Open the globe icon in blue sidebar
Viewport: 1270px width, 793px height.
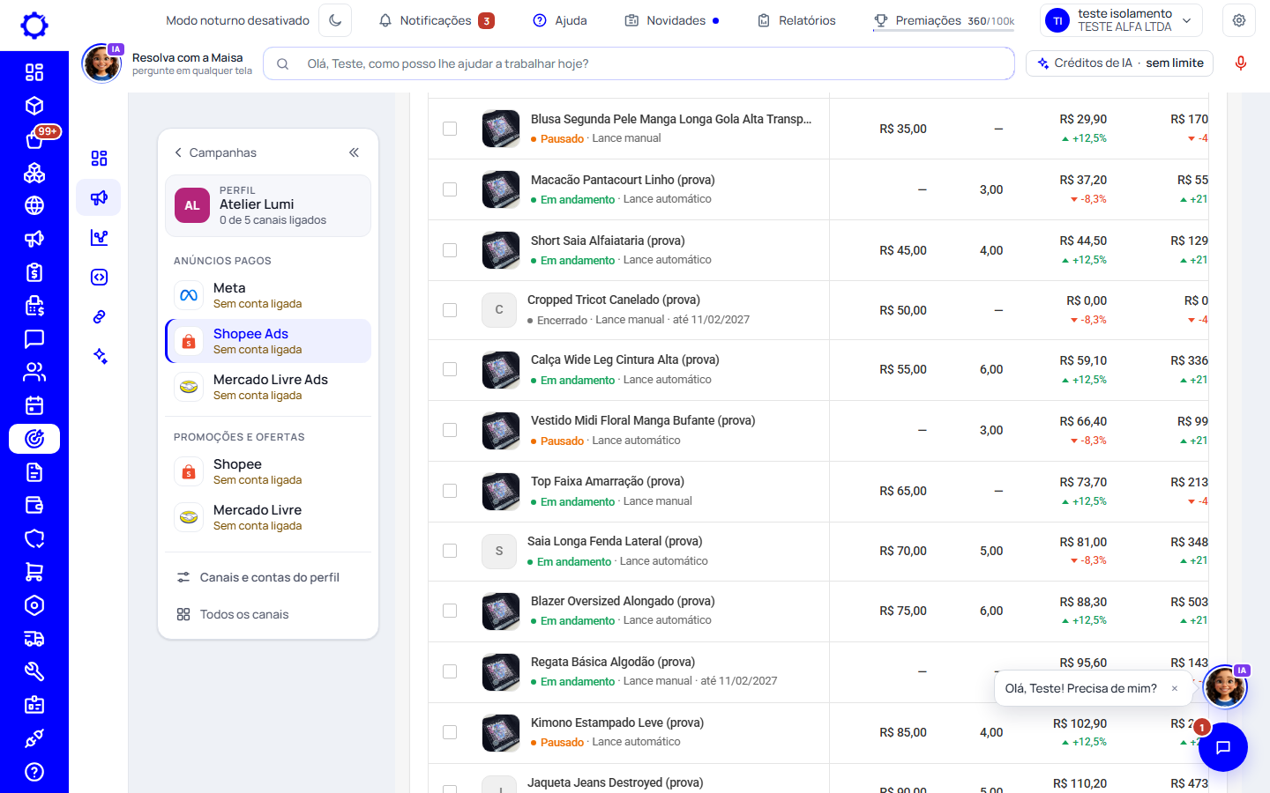[x=34, y=205]
